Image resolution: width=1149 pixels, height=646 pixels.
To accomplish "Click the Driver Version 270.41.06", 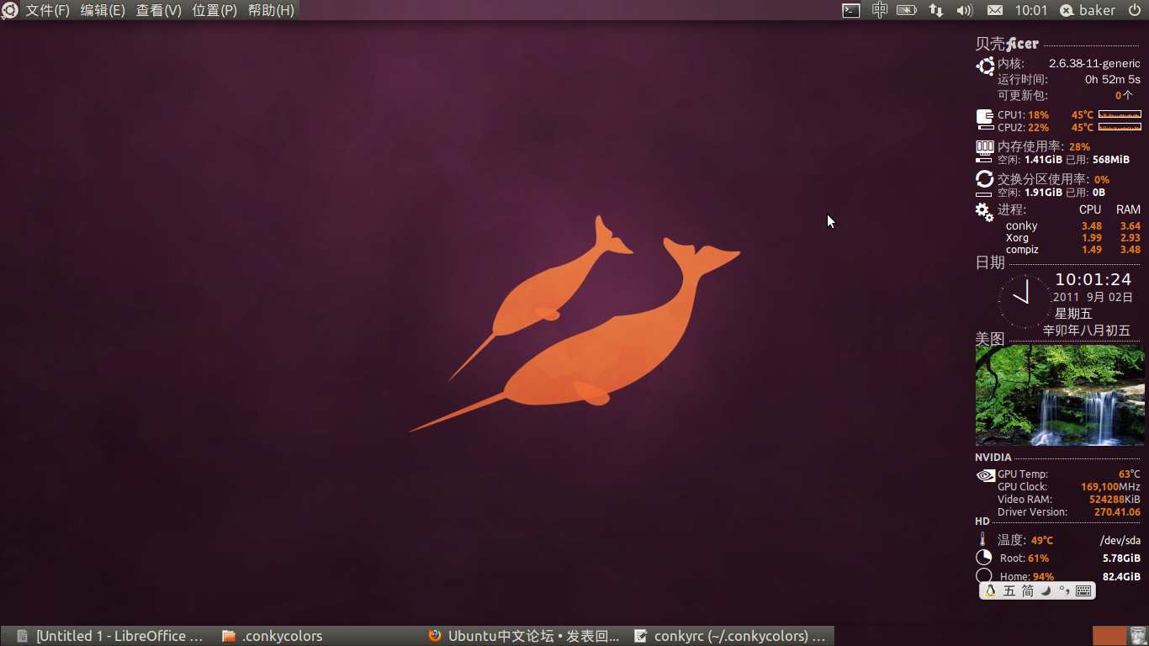I will pyautogui.click(x=1118, y=512).
